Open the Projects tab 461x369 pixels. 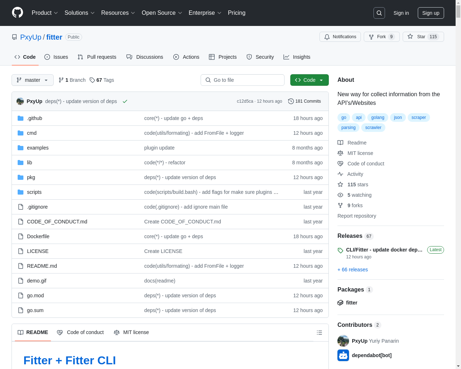pyautogui.click(x=223, y=57)
